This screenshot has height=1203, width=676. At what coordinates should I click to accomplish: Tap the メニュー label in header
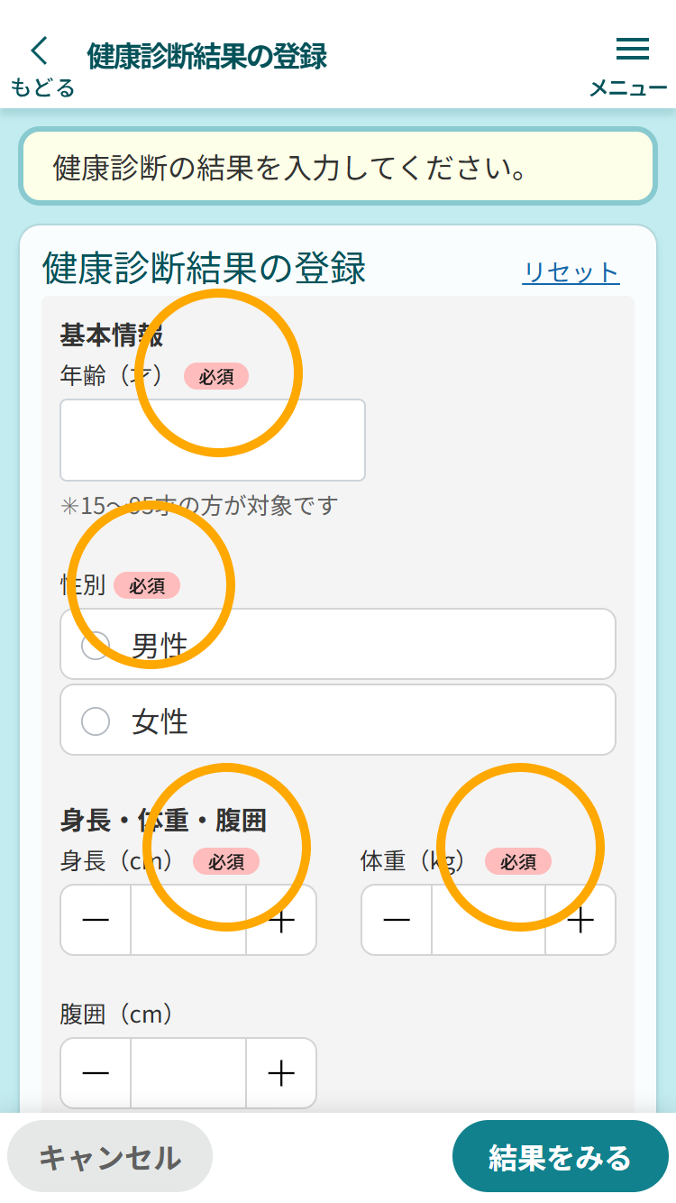tap(628, 88)
